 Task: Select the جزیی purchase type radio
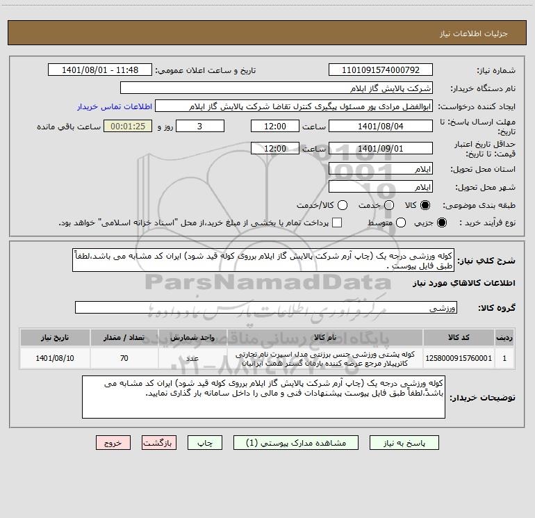[441, 222]
